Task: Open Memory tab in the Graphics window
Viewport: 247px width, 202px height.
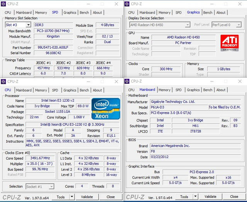Action: click(x=164, y=12)
